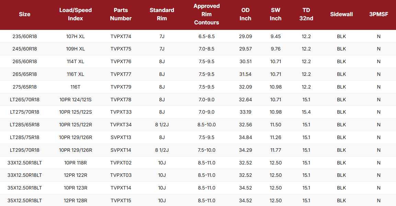The height and width of the screenshot is (206, 396).
Task: Click the OD Inch column header
Action: click(x=245, y=14)
